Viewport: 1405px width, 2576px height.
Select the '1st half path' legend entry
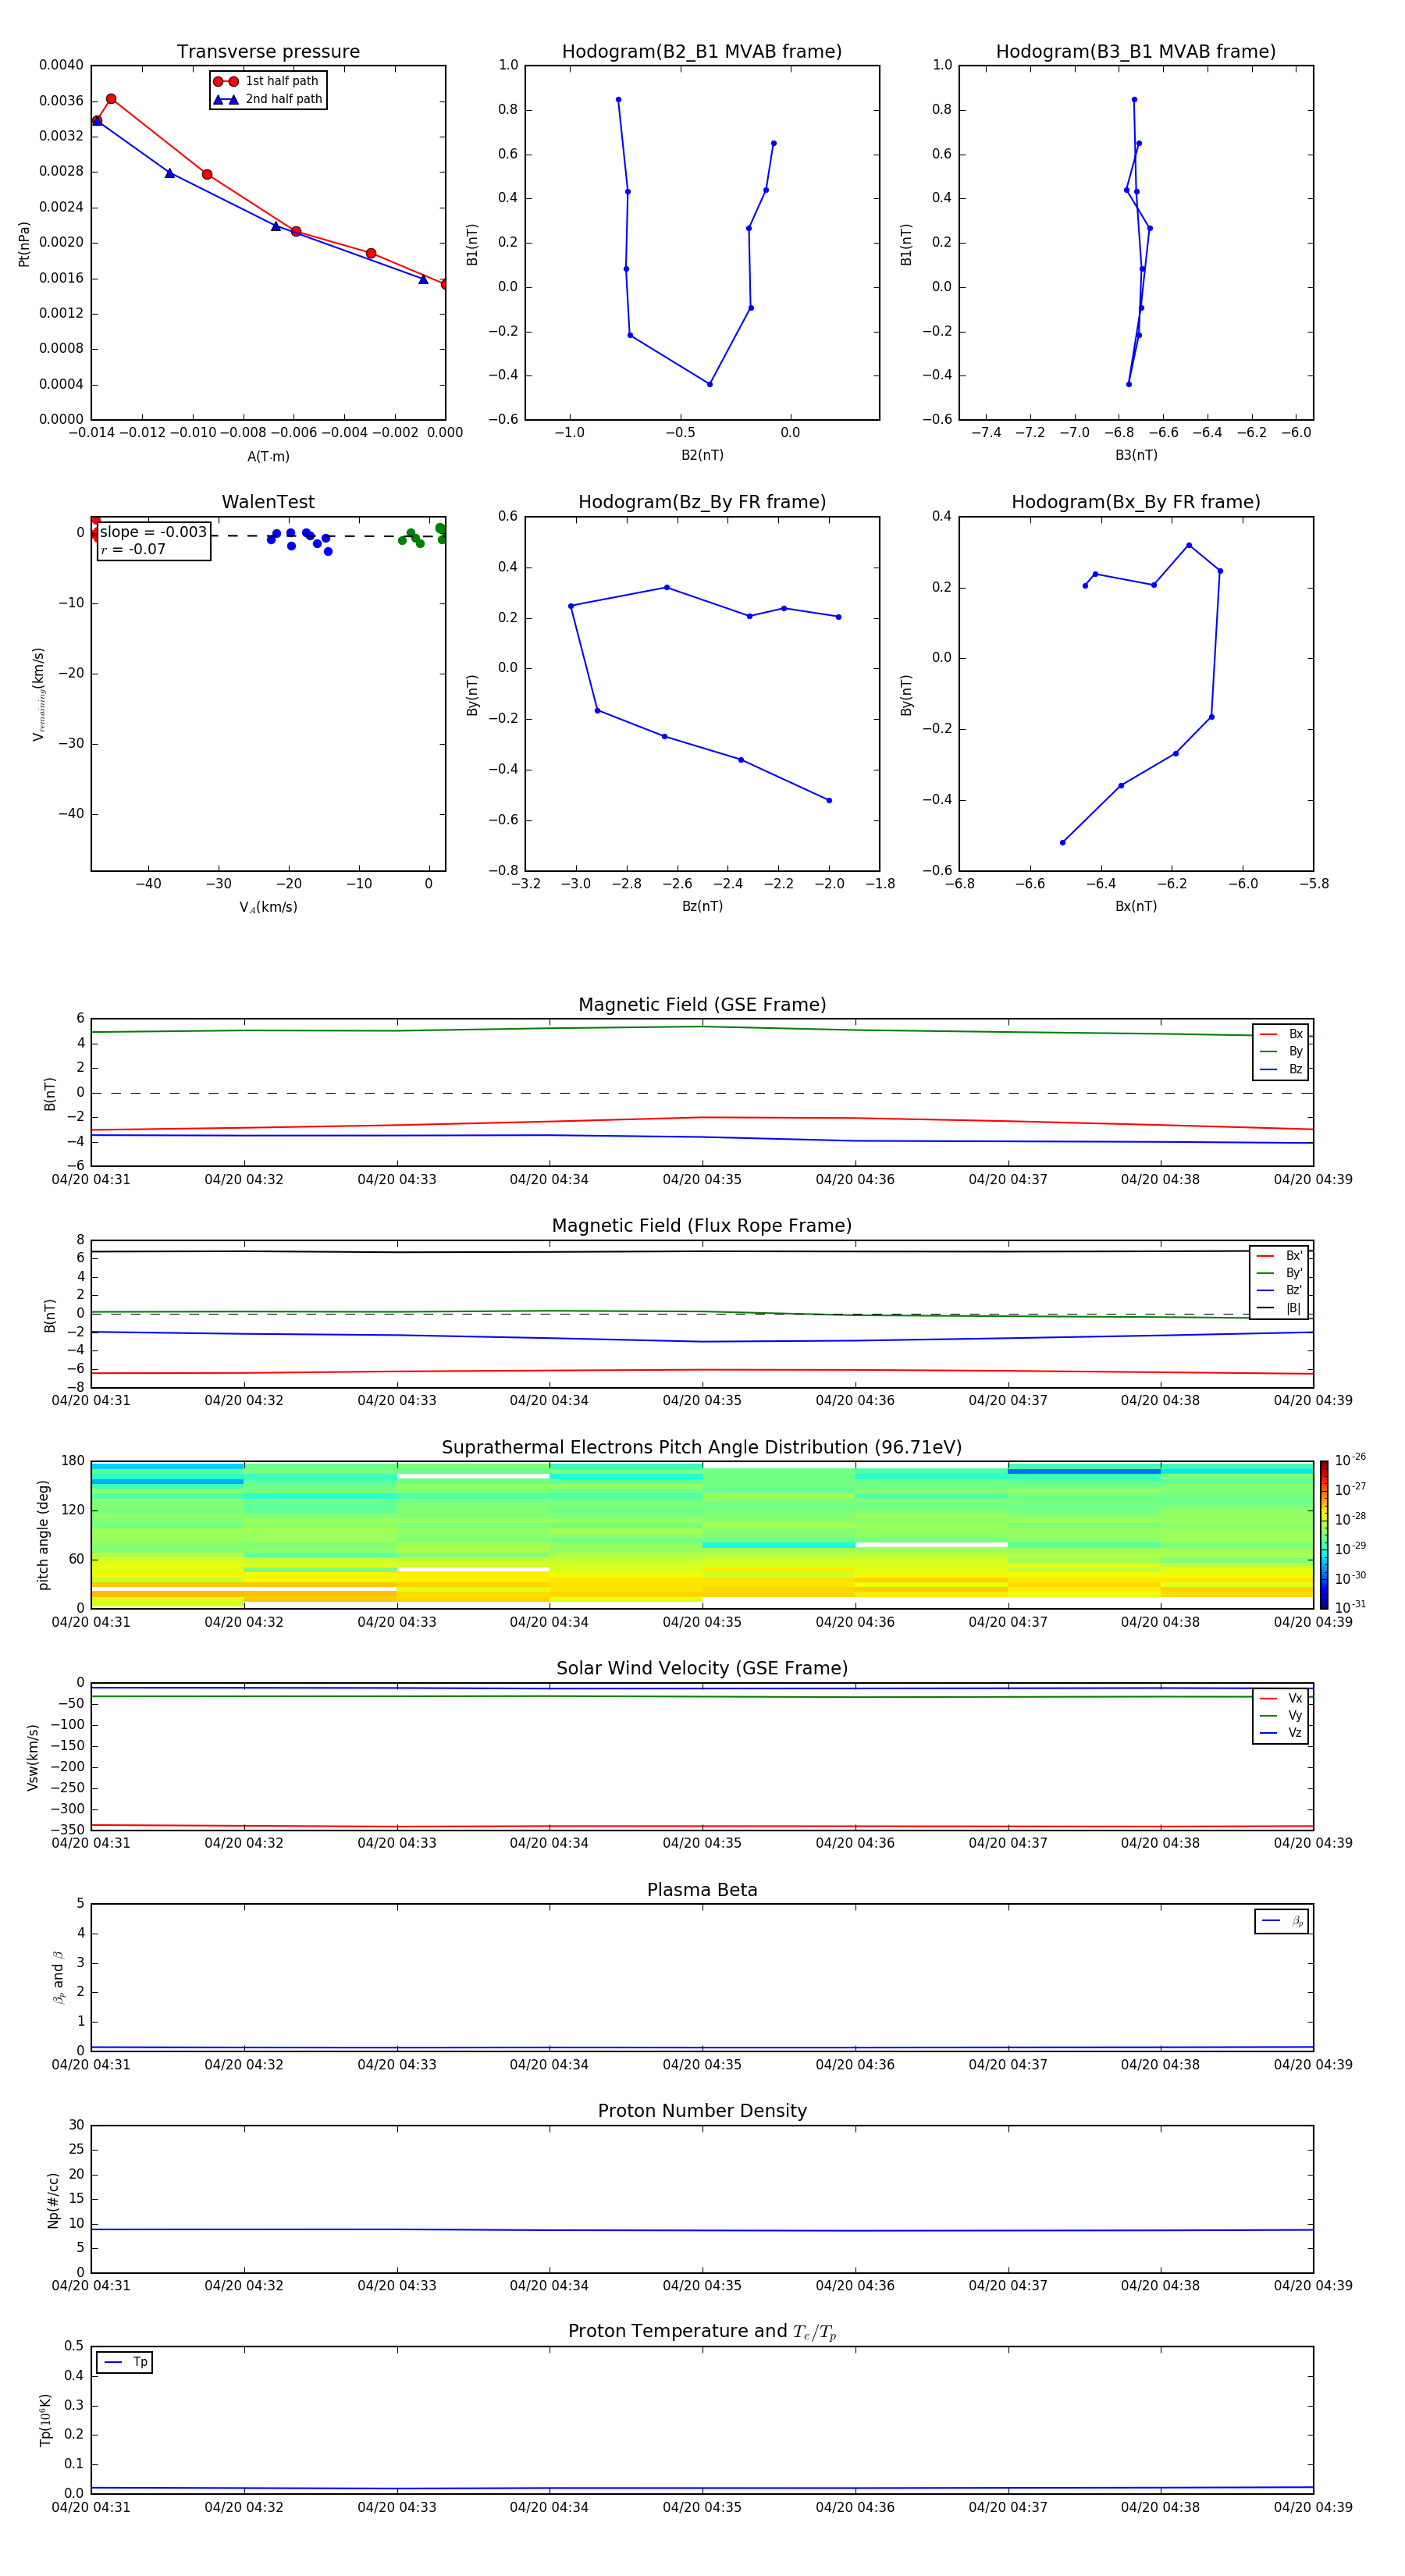(x=268, y=81)
